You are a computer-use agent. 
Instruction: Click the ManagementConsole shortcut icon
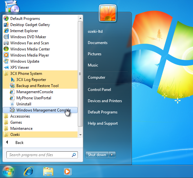click(12, 92)
